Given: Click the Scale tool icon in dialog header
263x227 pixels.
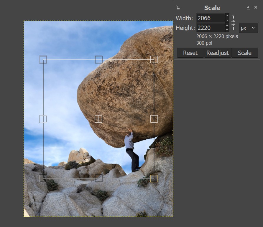Looking at the screenshot, I should 178,8.
